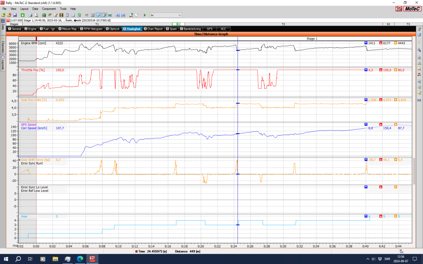Switch to the Chan Report worksheet tab
This screenshot has height=264, width=423.
click(153, 29)
